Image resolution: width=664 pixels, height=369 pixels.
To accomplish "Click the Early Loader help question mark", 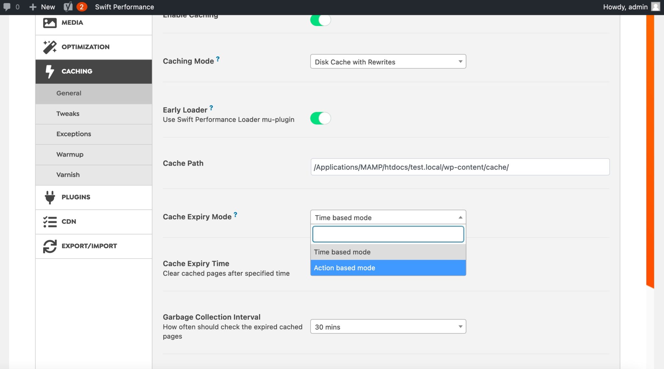I will pyautogui.click(x=211, y=108).
